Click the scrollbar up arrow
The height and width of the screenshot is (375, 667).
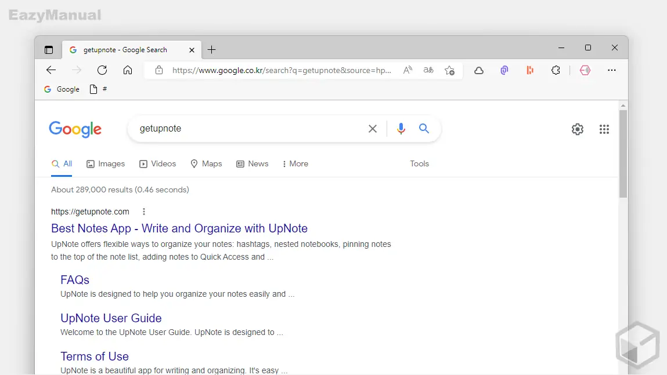point(623,105)
